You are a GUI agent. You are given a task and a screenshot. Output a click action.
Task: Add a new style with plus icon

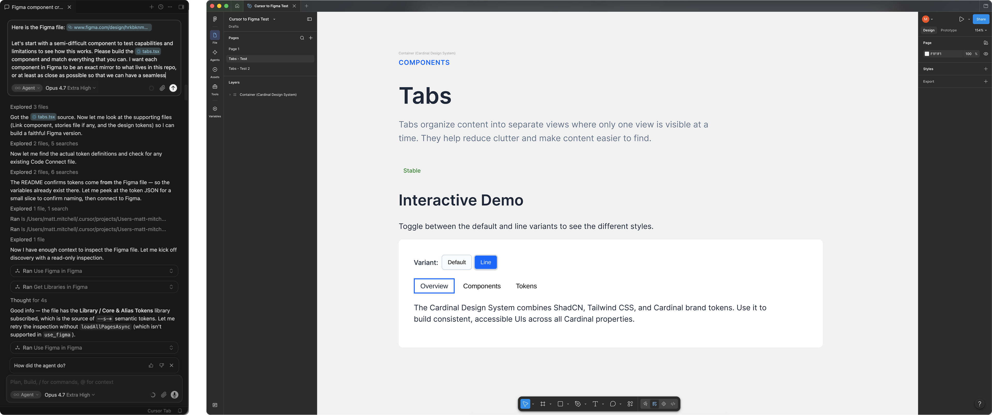986,69
